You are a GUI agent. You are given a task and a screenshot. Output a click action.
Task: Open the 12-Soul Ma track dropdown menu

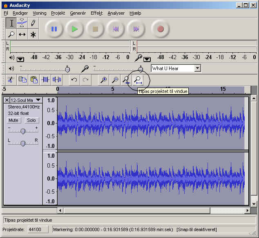(x=38, y=100)
